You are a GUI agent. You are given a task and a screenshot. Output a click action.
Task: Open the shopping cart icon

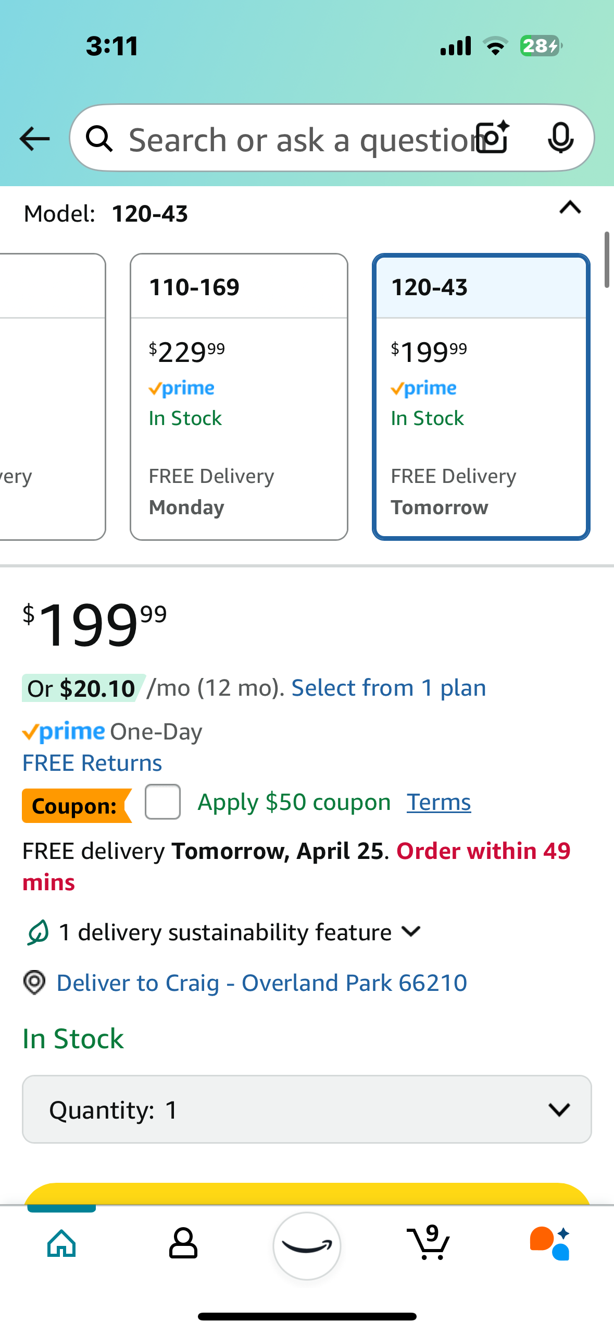click(x=428, y=1243)
